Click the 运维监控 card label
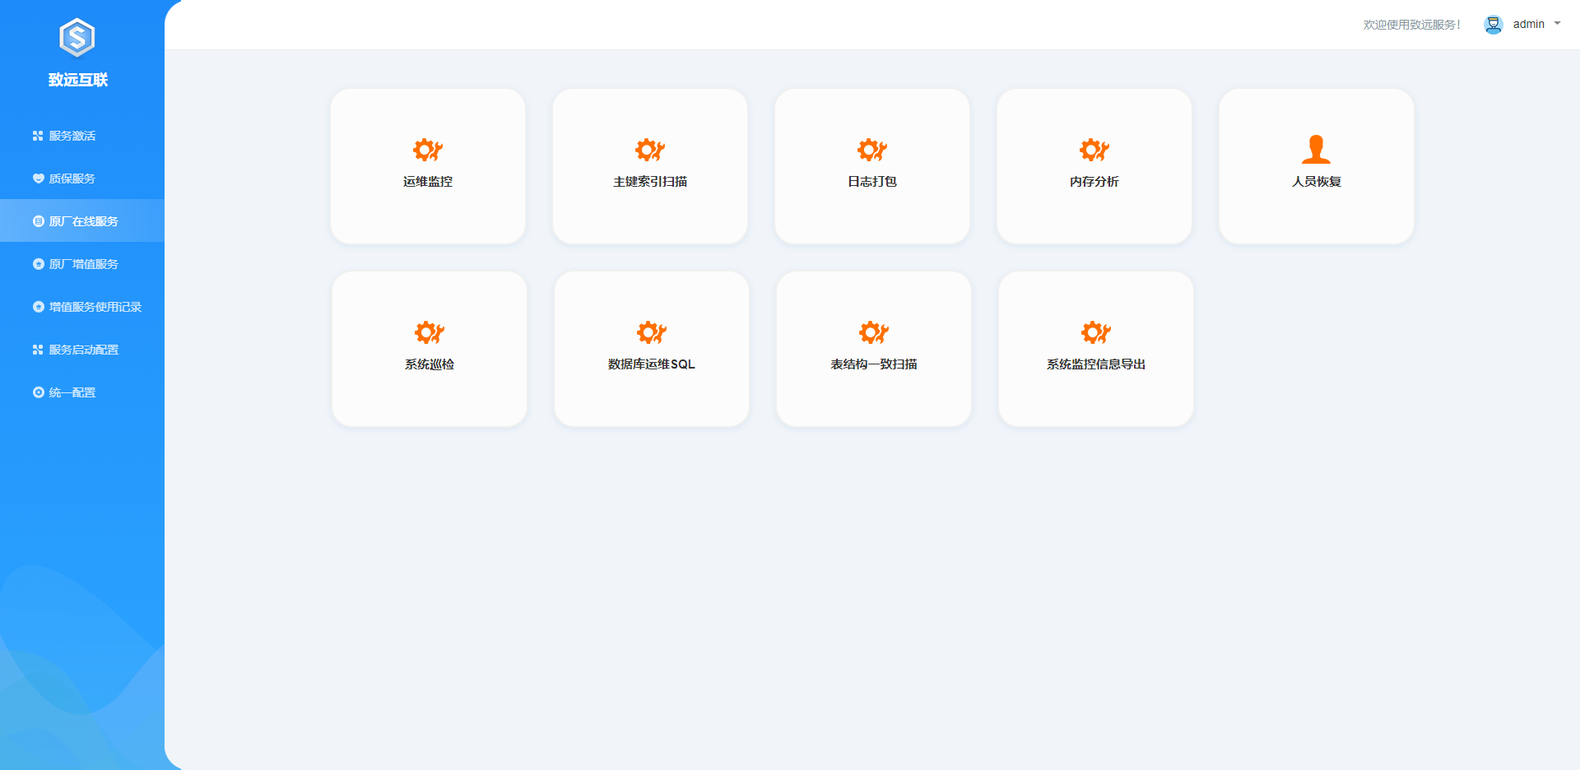The height and width of the screenshot is (770, 1580). pos(428,181)
